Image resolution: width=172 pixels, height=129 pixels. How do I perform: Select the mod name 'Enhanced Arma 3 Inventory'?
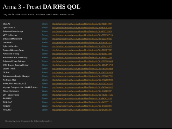[x=15, y=57]
